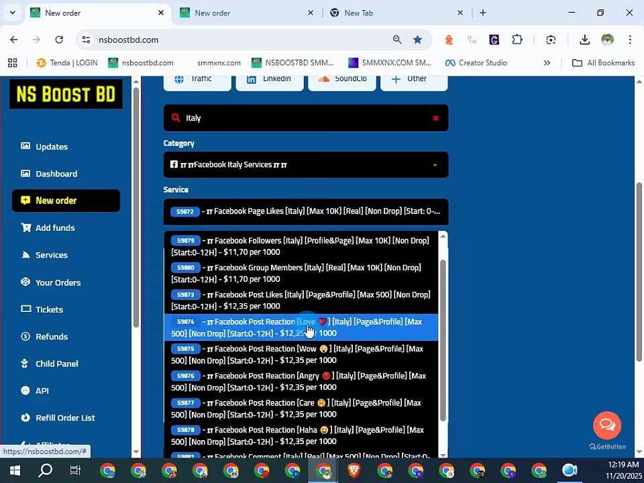
Task: Open All Bookmarks folder
Action: pos(603,63)
